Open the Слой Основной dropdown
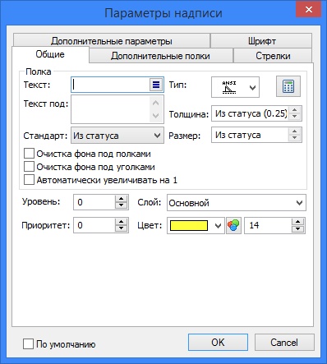This screenshot has width=327, height=364. click(x=237, y=203)
